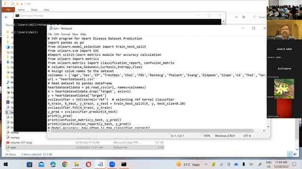This screenshot has height=169, width=302.
Task: Open OneDrive cloud tray icon
Action: click(236, 164)
